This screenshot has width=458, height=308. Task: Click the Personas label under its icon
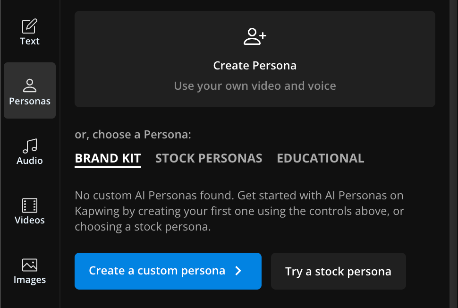click(x=30, y=101)
